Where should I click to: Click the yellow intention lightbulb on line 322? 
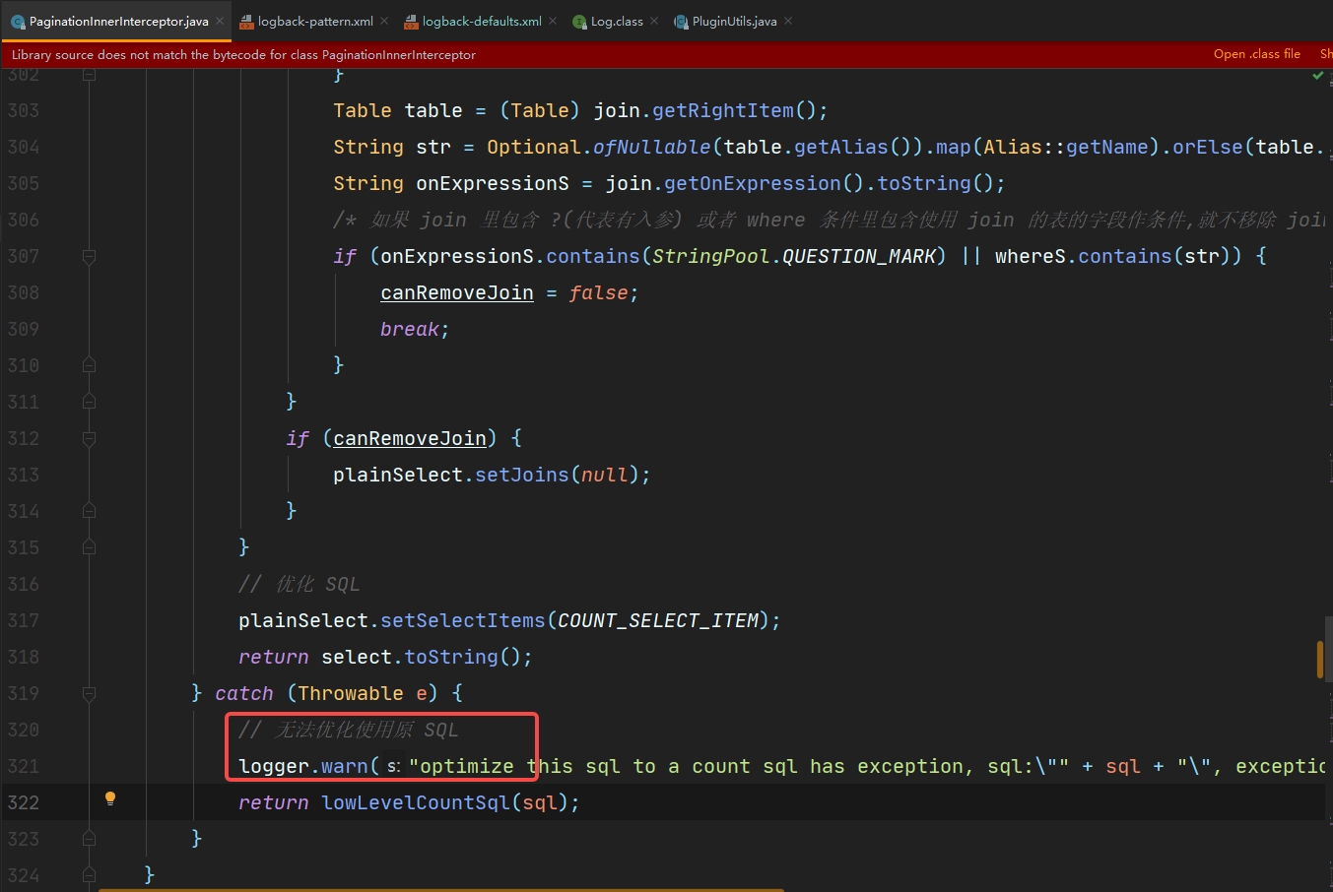click(x=110, y=798)
